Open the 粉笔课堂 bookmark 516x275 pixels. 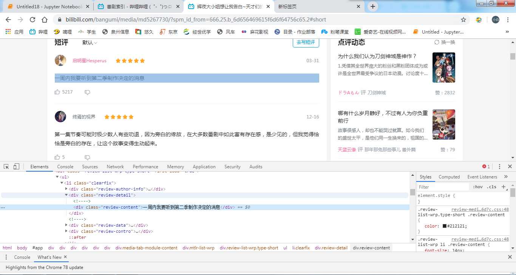335,32
